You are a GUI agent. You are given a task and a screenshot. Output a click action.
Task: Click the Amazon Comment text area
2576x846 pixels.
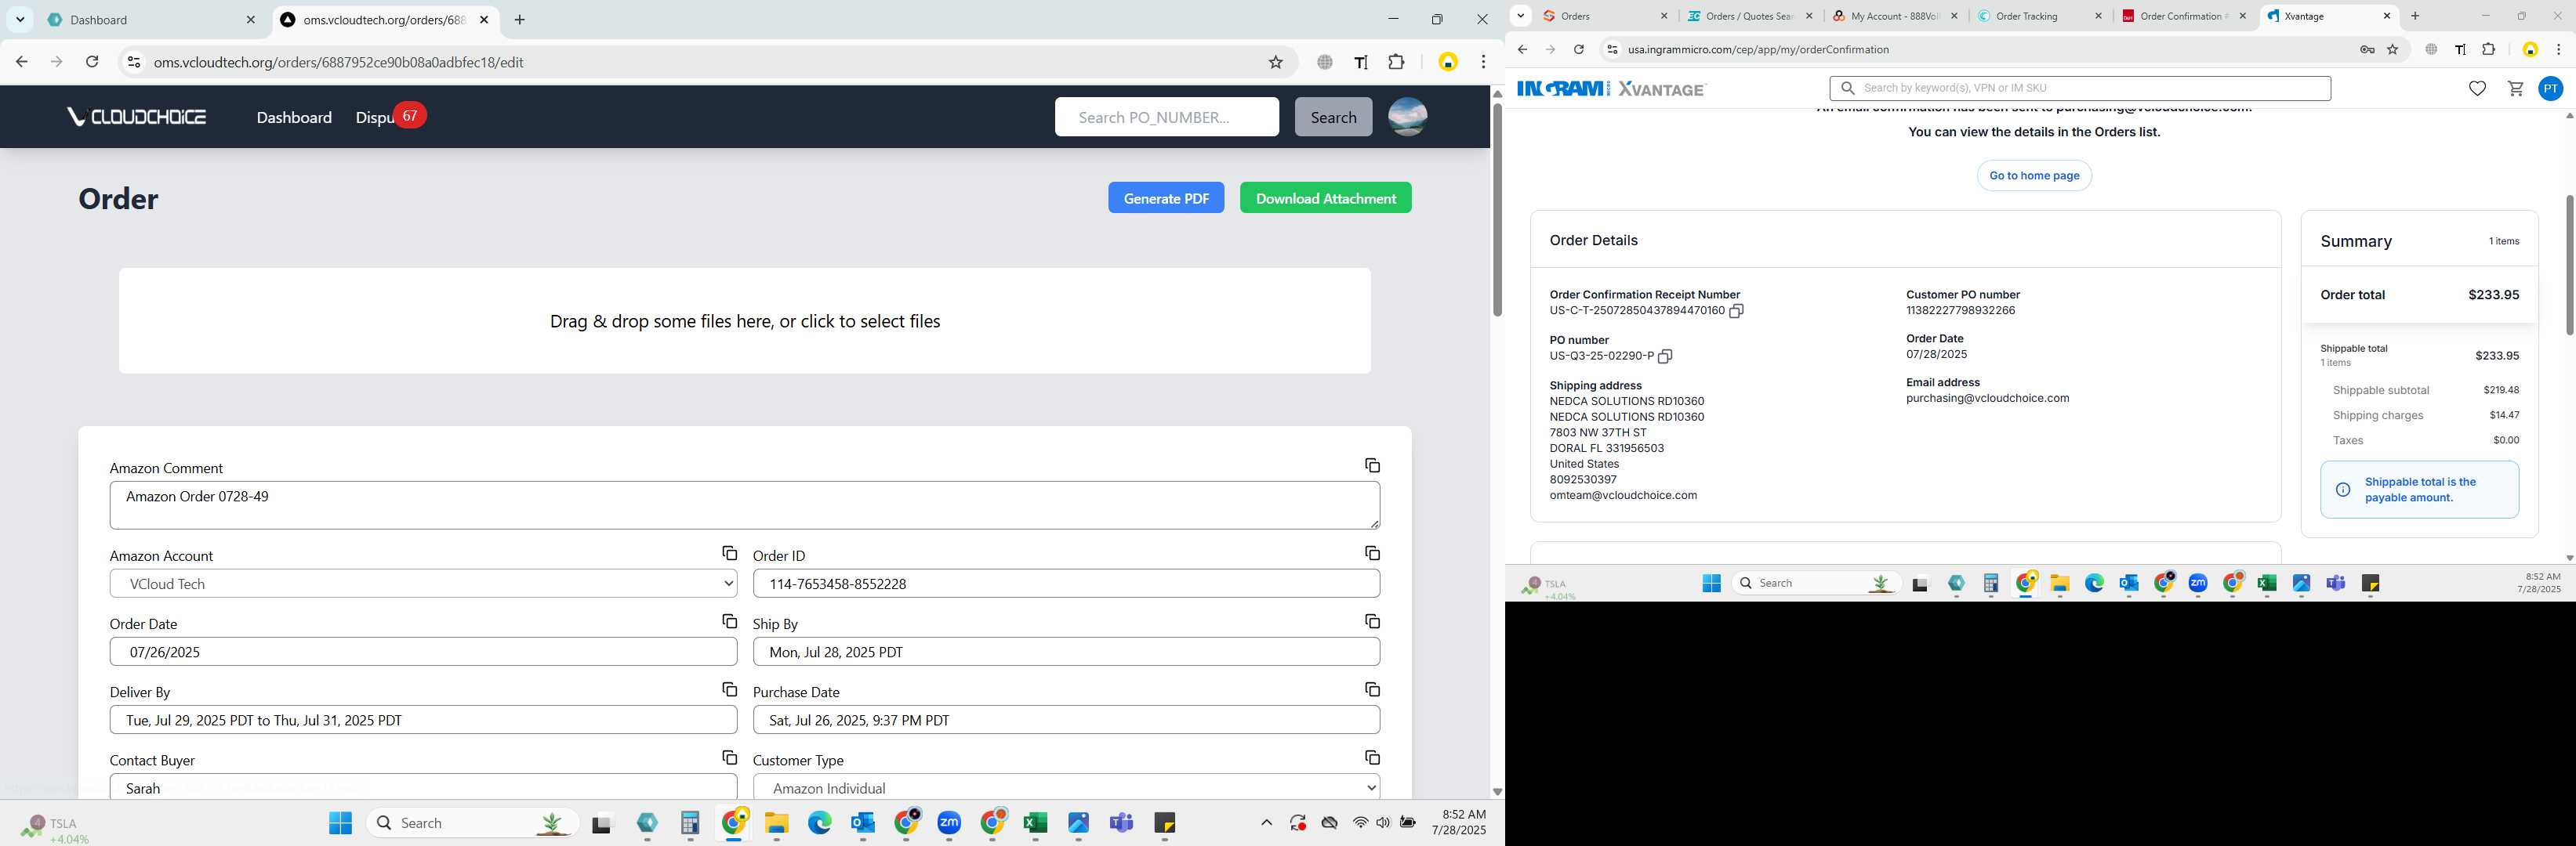point(745,505)
